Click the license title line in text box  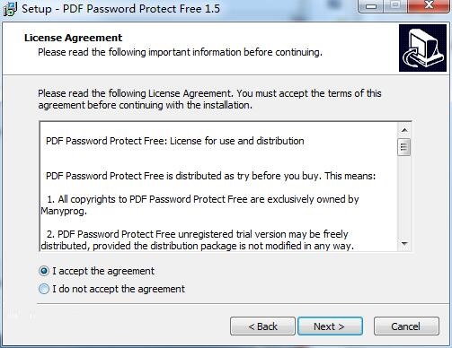point(175,141)
